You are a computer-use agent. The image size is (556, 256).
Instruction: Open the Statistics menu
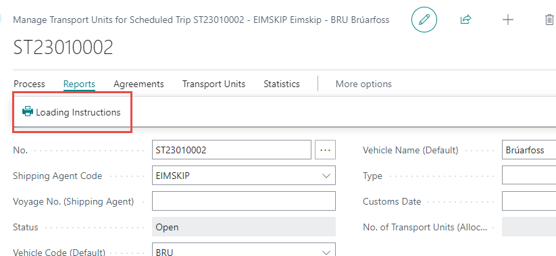(x=282, y=84)
